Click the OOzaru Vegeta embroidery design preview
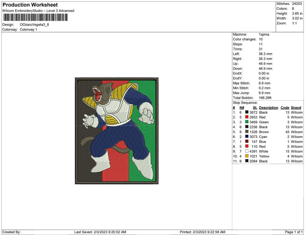Viewport: 305px width, 235px height. click(117, 131)
